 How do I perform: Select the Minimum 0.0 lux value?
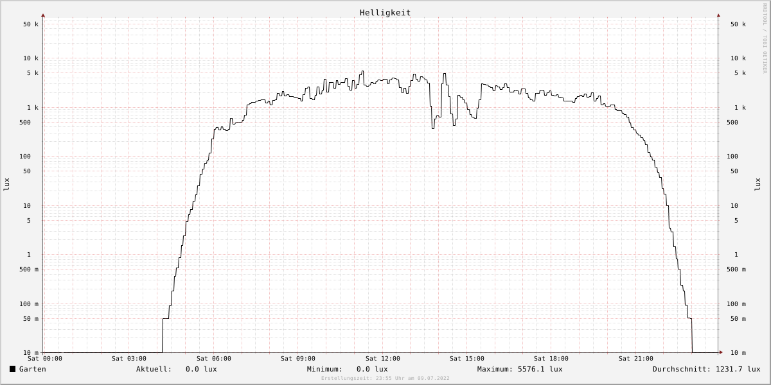(372, 369)
